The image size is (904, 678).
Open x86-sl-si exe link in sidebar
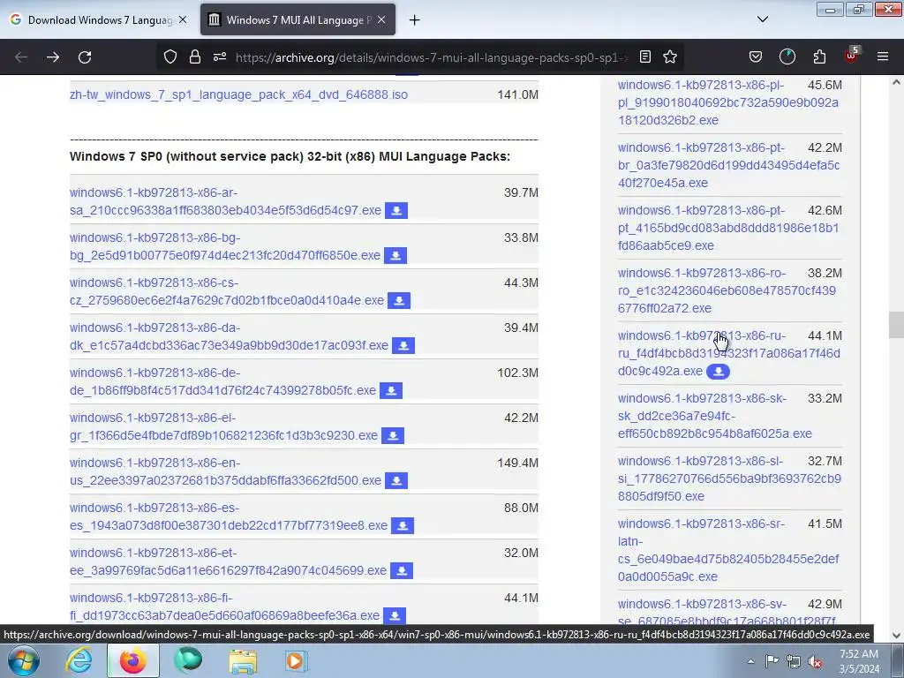tap(729, 478)
